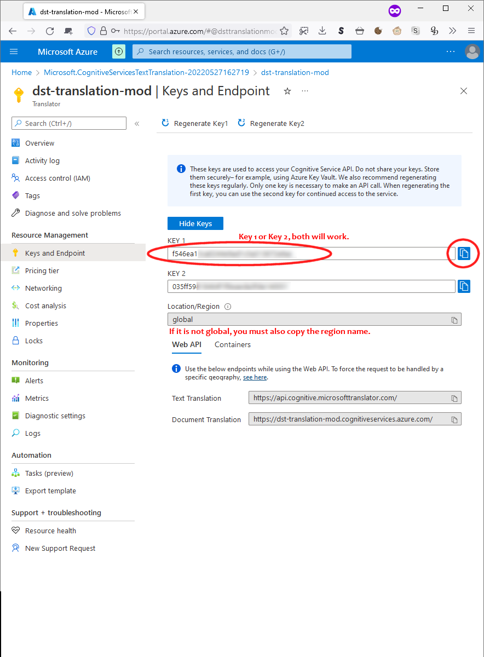The image size is (484, 657).
Task: Select Keys and Endpoint in sidebar
Action: tap(73, 253)
